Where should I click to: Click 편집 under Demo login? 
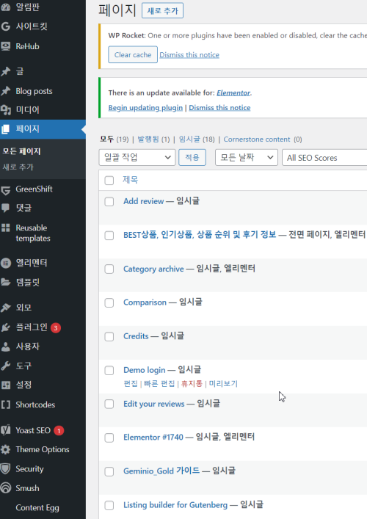coord(131,384)
